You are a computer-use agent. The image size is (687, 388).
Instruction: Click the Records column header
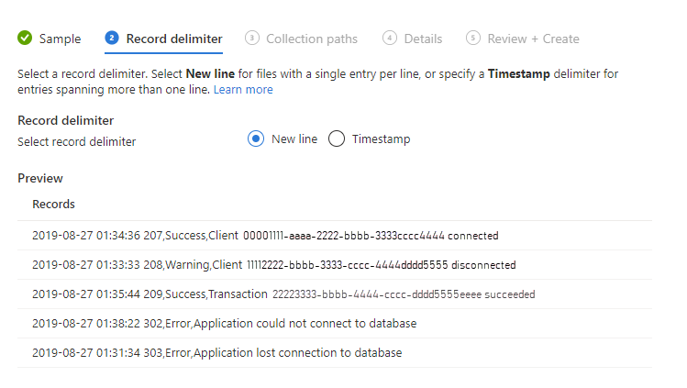point(54,204)
